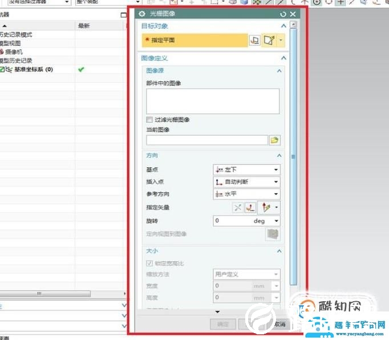The height and width of the screenshot is (340, 389).
Task: Click the 宽度 value input field
Action: point(232,286)
